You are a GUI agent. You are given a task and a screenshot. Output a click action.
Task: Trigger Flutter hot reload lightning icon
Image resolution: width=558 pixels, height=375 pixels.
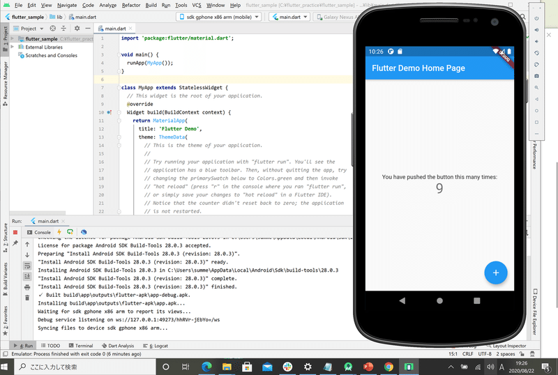(x=59, y=232)
